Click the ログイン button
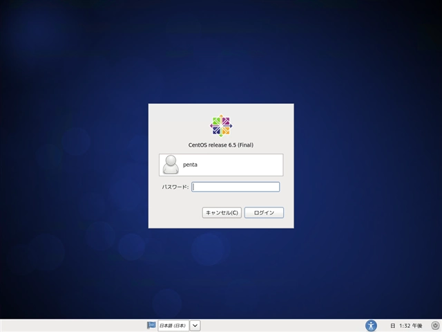Screen dimensions: 442x332 [264, 212]
